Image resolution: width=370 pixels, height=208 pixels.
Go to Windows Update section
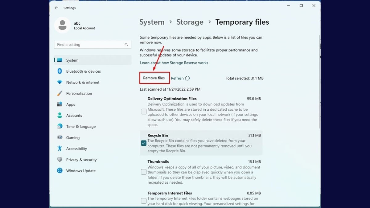93,171
